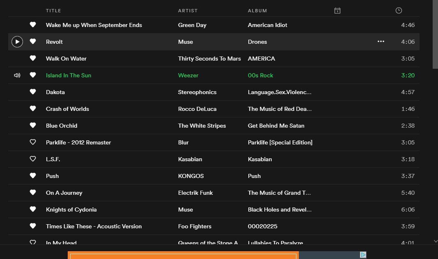Click the scrollbar down arrow
438x259 pixels.
(436, 241)
